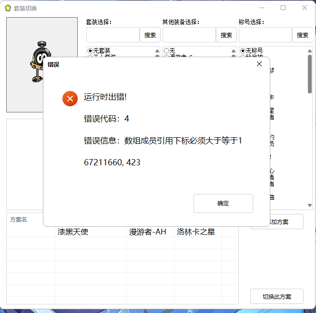This screenshot has width=316, height=313.
Task: Click the 方案名 column header
Action: (x=18, y=219)
